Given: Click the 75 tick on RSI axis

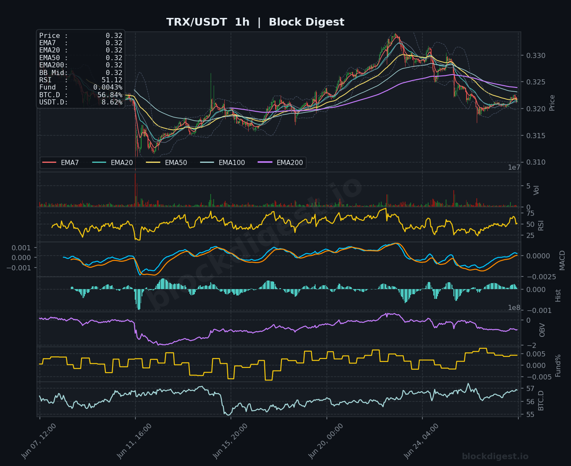Looking at the screenshot, I should (530, 213).
